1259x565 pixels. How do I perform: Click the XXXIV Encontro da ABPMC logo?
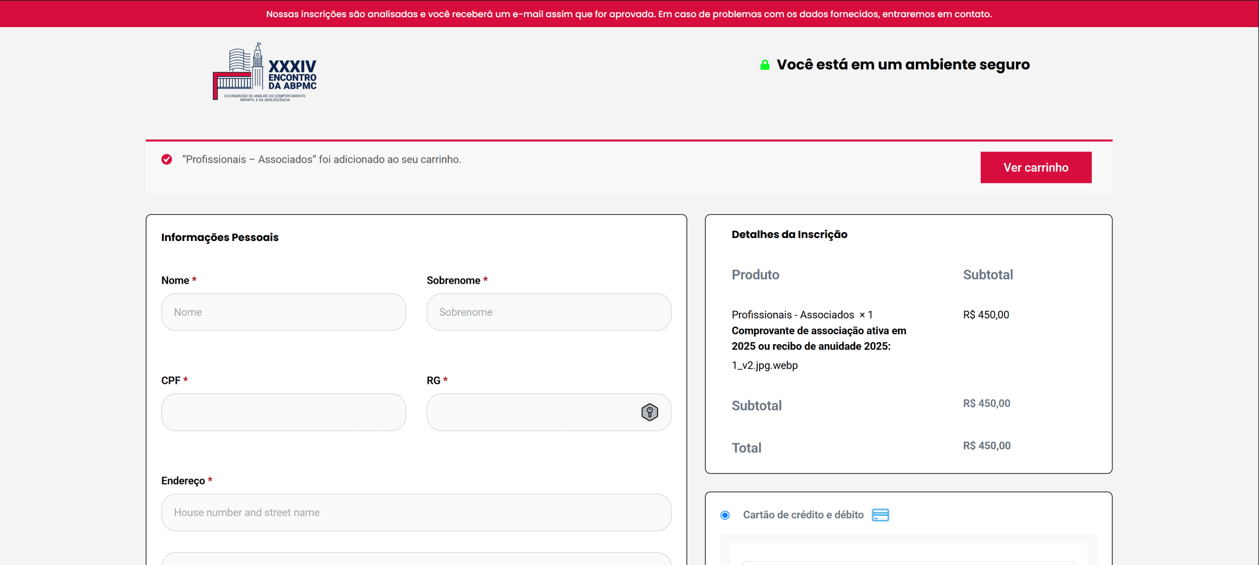265,72
